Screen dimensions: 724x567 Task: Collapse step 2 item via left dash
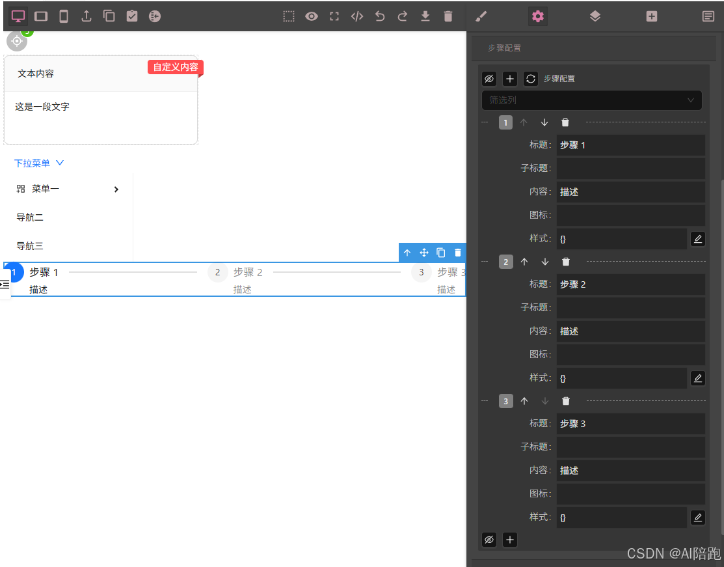click(485, 262)
